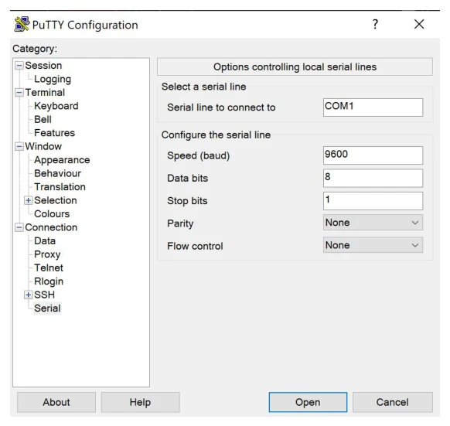Screen dimensions: 450x426
Task: Select Session category
Action: (43, 66)
